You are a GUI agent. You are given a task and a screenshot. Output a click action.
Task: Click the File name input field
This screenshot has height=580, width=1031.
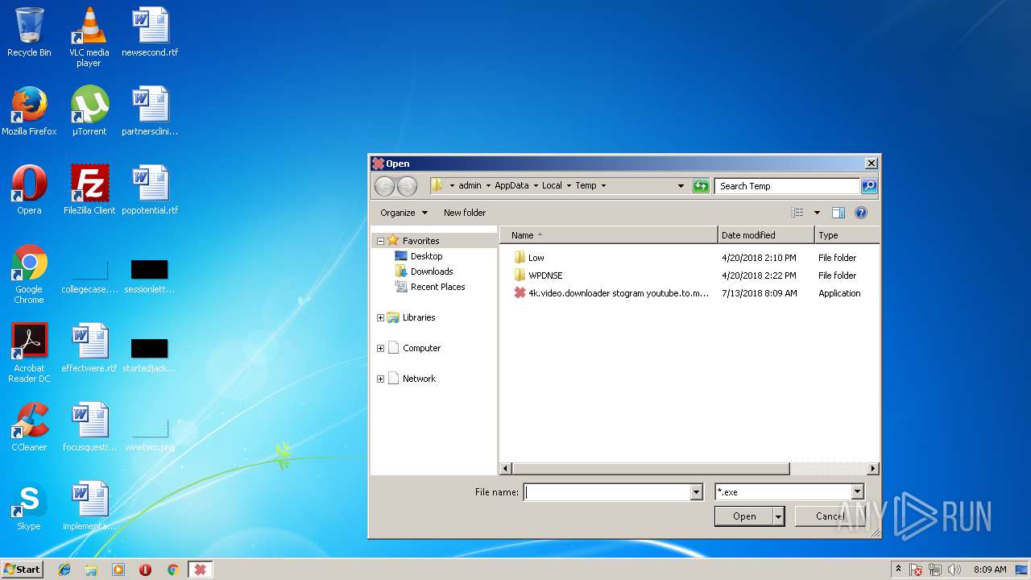coord(607,492)
